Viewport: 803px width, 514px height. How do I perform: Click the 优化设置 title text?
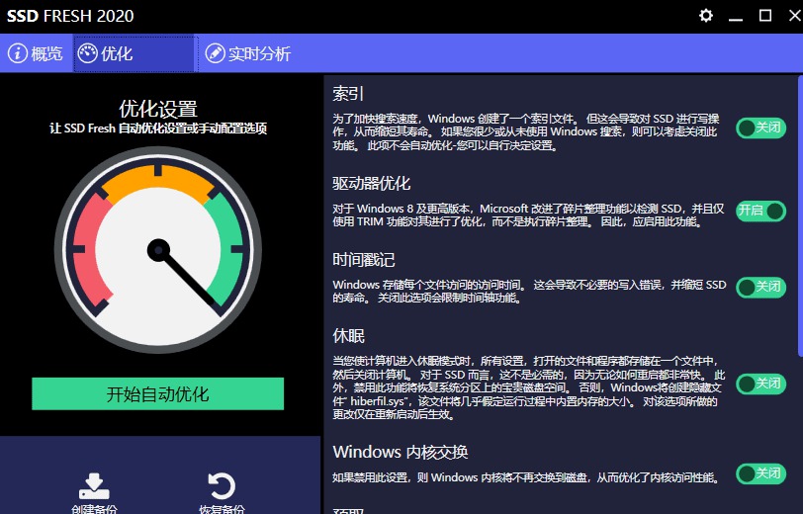[x=158, y=109]
